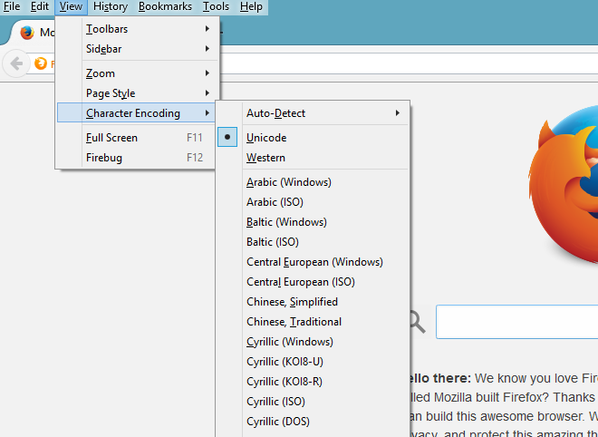
Task: Expand the Toolbars submenu
Action: [x=138, y=29]
